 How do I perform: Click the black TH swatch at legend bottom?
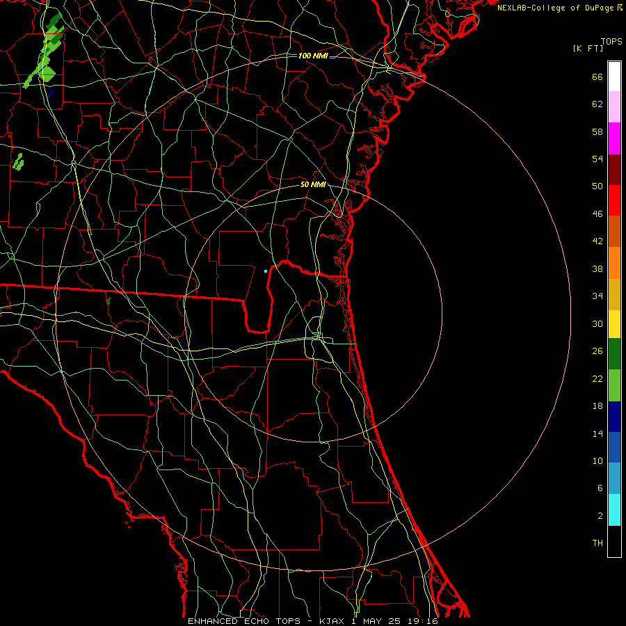pyautogui.click(x=614, y=541)
